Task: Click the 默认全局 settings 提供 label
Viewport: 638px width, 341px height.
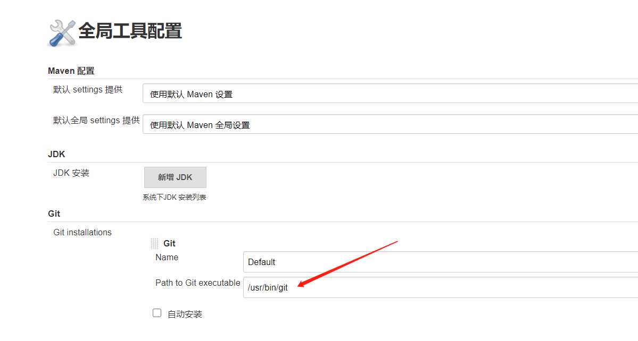Action: (x=96, y=121)
